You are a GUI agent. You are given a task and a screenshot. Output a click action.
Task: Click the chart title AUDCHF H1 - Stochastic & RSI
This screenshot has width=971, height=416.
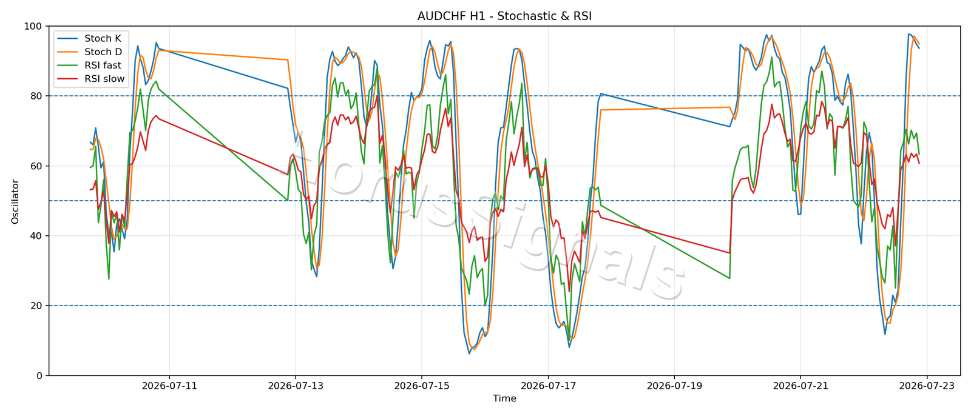pyautogui.click(x=504, y=16)
